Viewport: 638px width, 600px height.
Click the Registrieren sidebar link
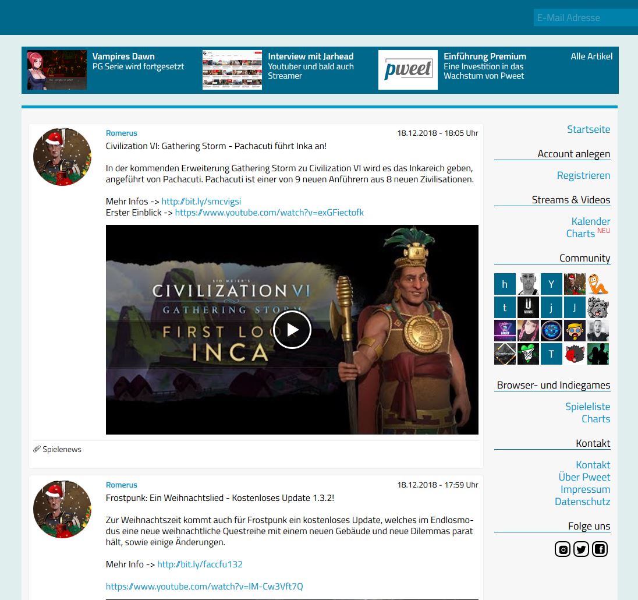[583, 175]
